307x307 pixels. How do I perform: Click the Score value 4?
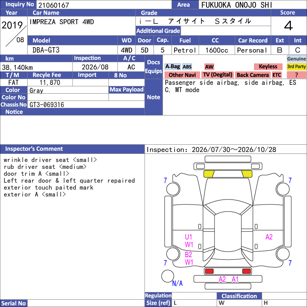coord(289,26)
